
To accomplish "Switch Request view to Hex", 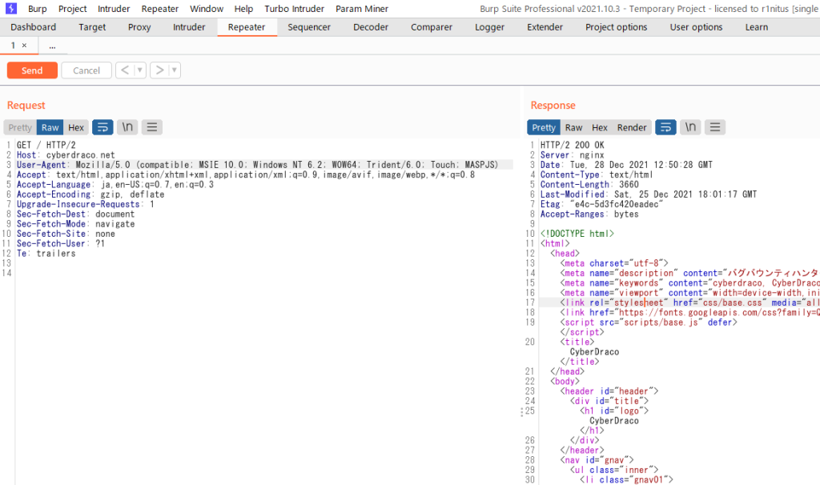I will [x=76, y=127].
